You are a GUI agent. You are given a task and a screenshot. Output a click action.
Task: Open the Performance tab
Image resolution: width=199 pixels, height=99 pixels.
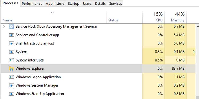pyautogui.click(x=32, y=4)
